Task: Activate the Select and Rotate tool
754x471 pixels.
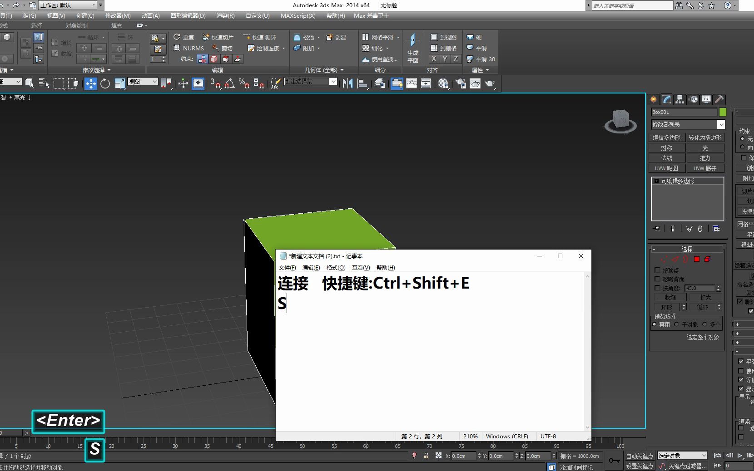Action: click(105, 83)
